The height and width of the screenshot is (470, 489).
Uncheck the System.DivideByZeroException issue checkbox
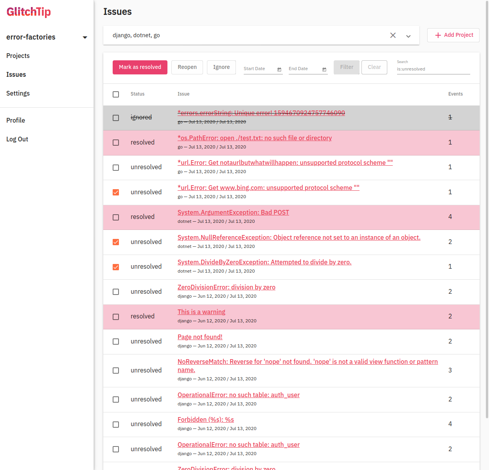[x=116, y=267]
